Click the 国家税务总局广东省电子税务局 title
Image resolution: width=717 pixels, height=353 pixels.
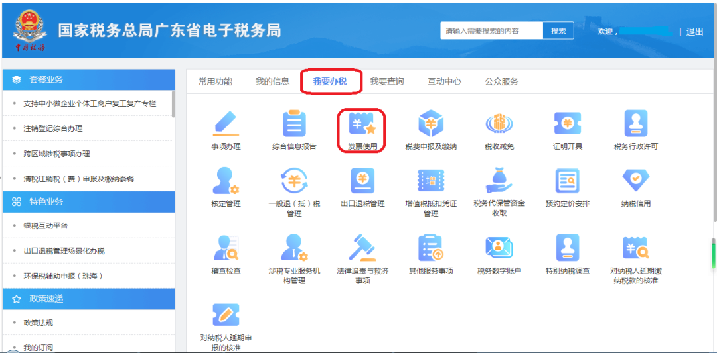169,30
